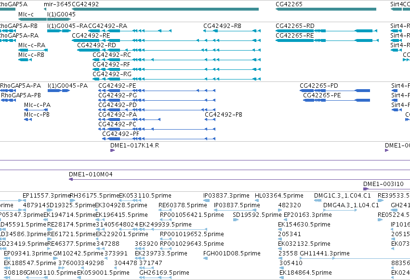Select the DME1-003I10 BAC clone label
410x280 pixels.
[x=384, y=184]
